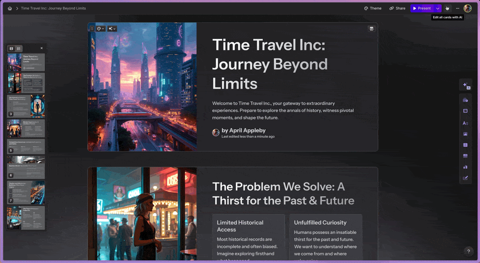The height and width of the screenshot is (263, 480).
Task: Switch sidebar to list outline view
Action: point(19,48)
